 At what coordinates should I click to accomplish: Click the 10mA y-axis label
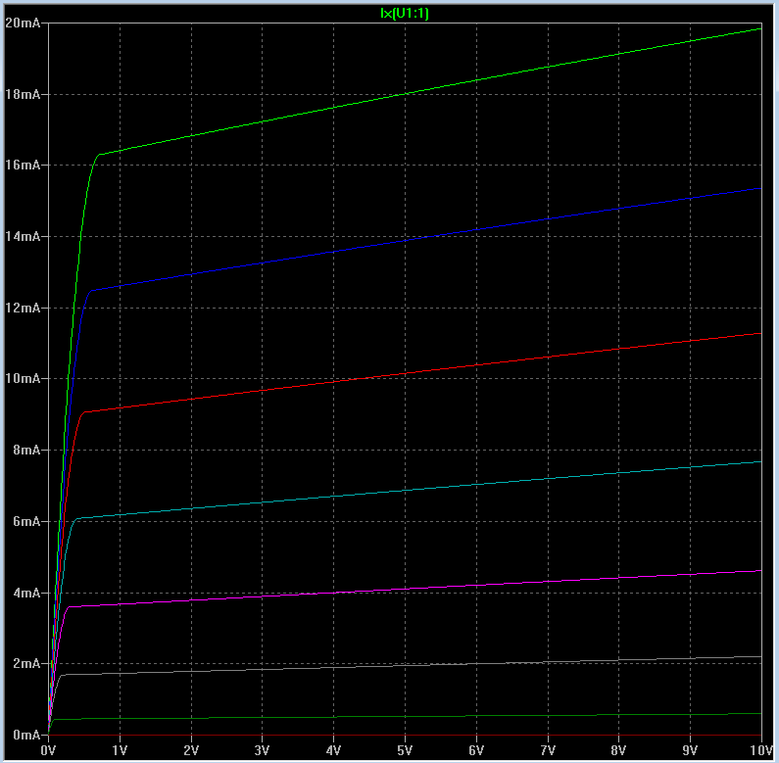(x=23, y=378)
